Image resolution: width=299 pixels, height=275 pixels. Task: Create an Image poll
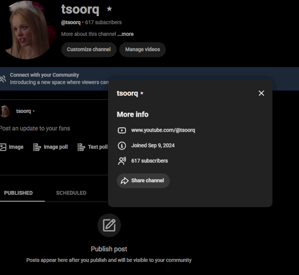(50, 147)
